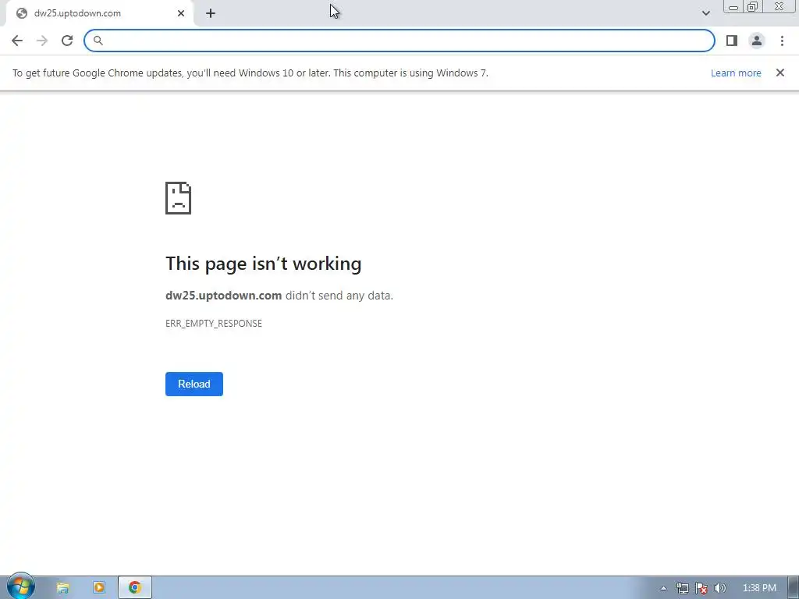This screenshot has width=799, height=599.
Task: Open the network tray icon
Action: coord(682,588)
